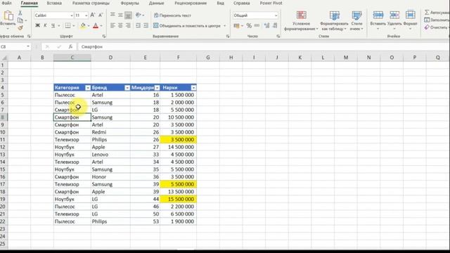This screenshot has width=450, height=253.
Task: Apply percent style format
Action: (x=249, y=26)
